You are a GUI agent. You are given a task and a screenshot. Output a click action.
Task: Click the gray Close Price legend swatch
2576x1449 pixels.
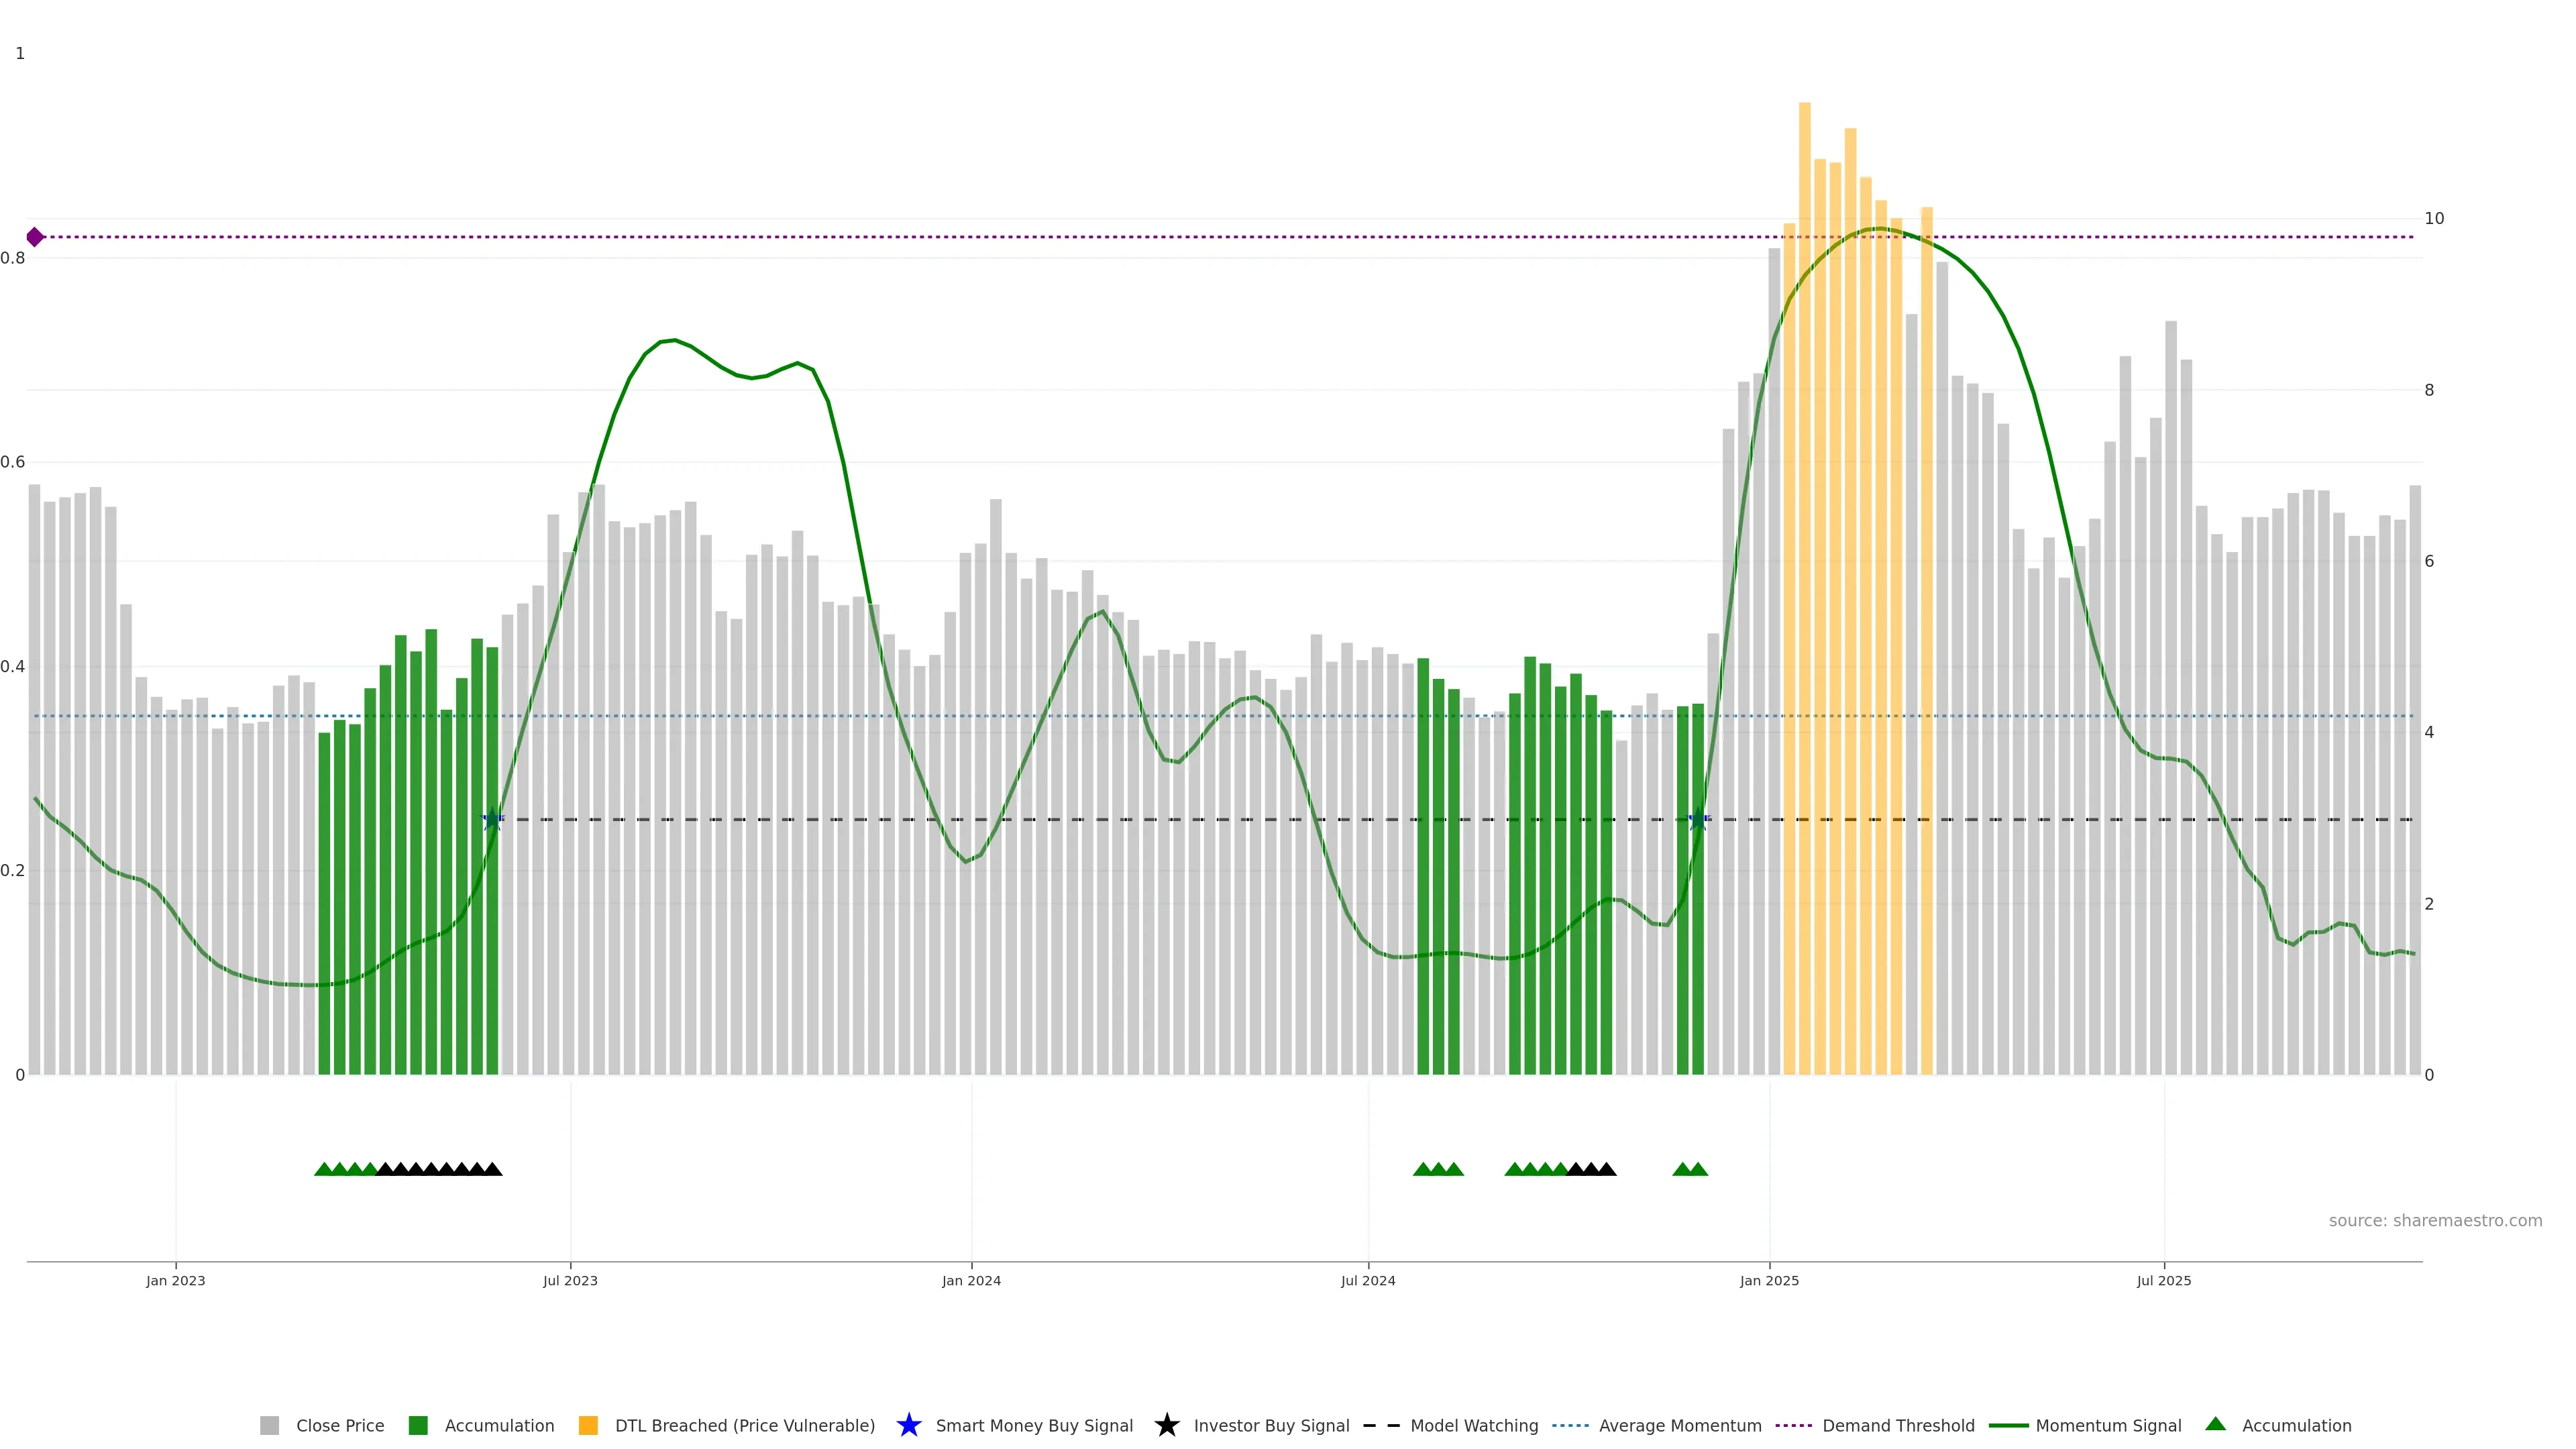270,1425
